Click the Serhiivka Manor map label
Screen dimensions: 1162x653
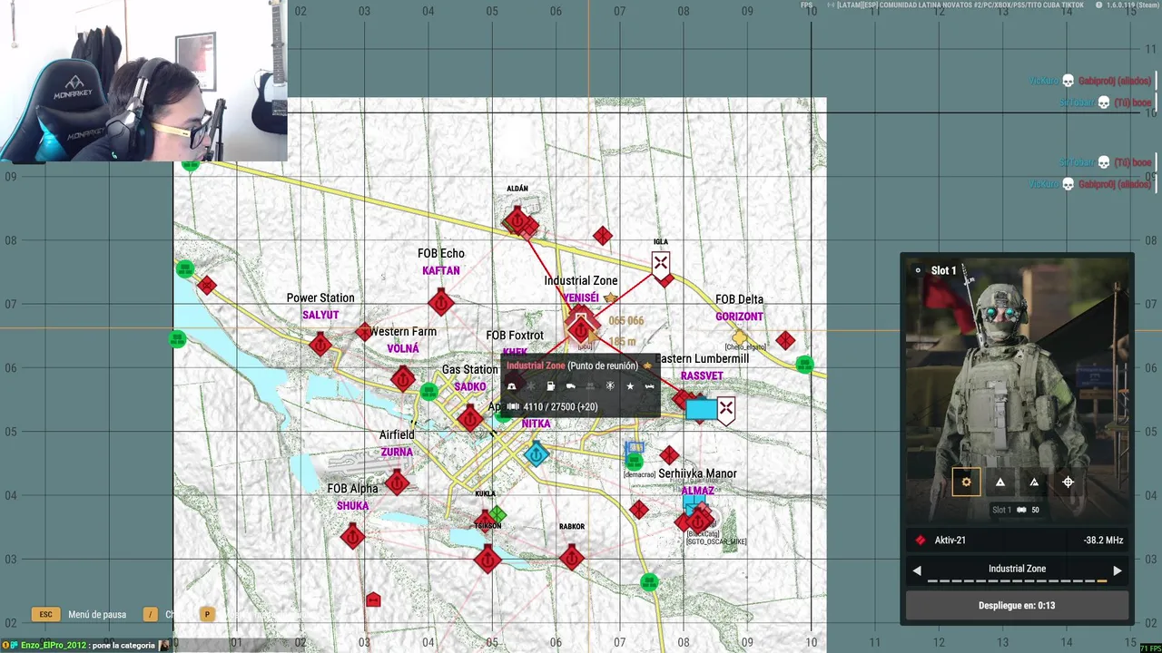point(697,473)
